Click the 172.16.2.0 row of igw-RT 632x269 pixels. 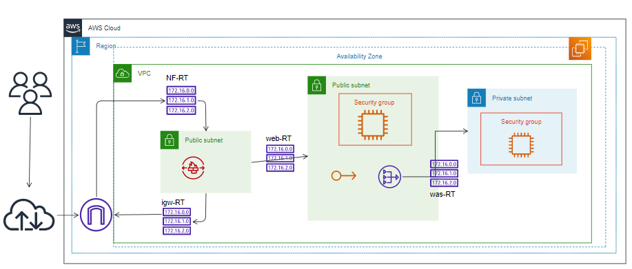(176, 230)
